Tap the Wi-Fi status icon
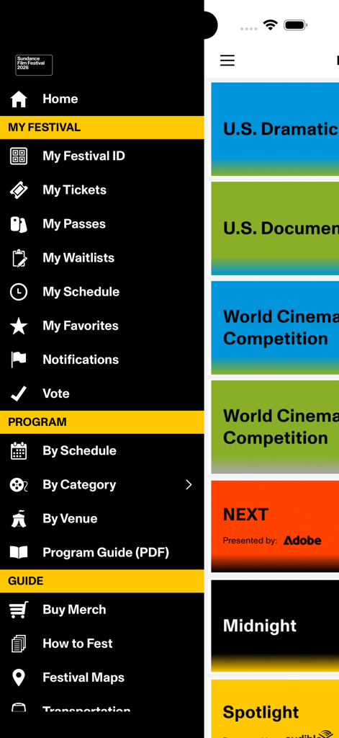The height and width of the screenshot is (738, 339). click(271, 25)
